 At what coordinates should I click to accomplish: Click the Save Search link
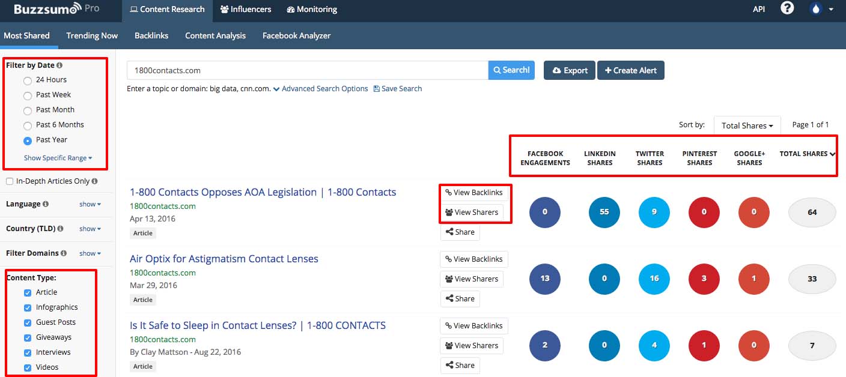pyautogui.click(x=398, y=88)
